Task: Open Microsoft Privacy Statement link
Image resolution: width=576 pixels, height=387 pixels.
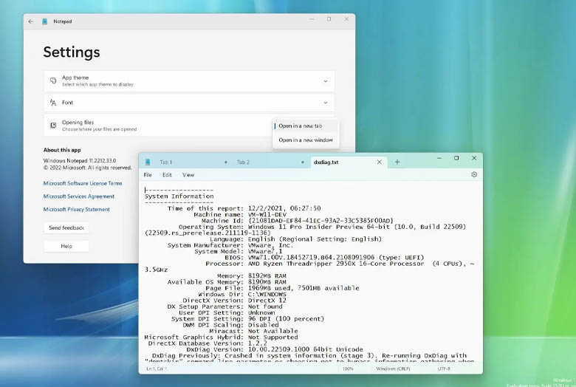Action: [76, 210]
